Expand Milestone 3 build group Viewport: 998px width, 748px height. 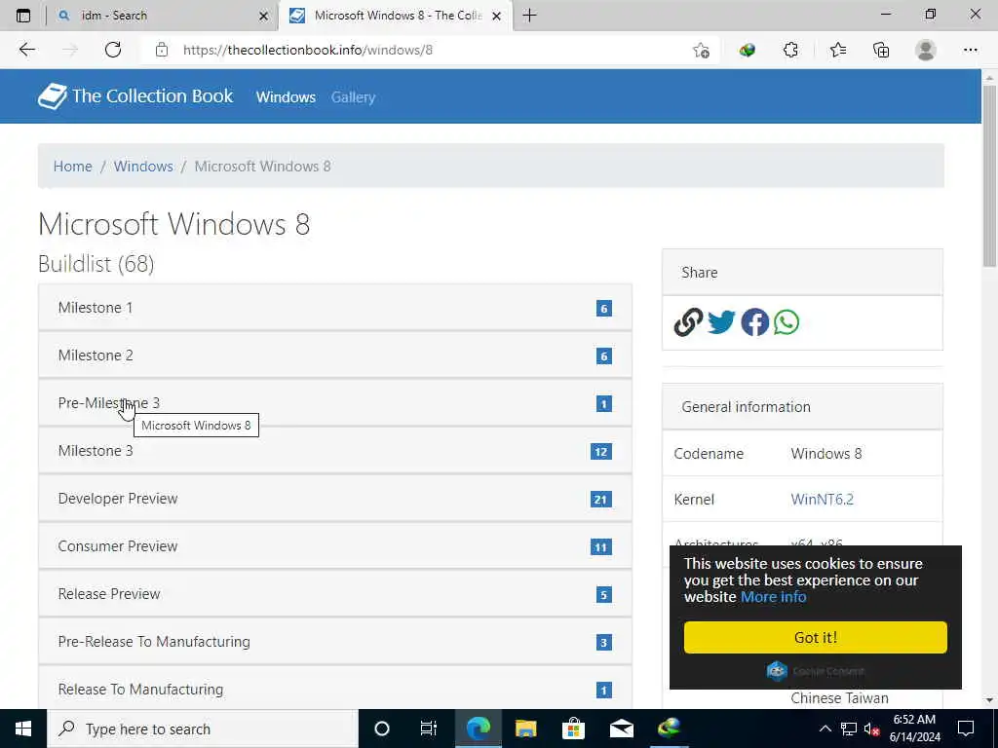coord(335,451)
